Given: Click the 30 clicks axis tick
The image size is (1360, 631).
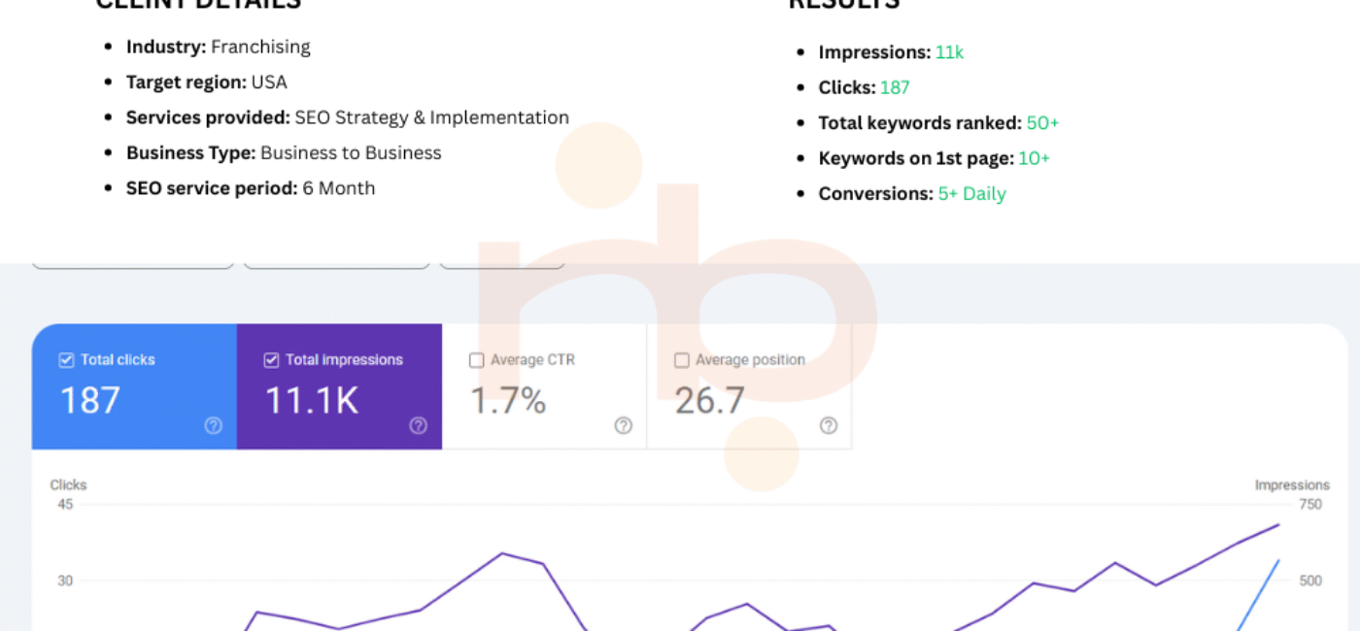Looking at the screenshot, I should 65,581.
